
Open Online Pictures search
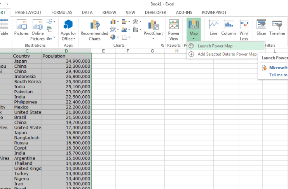pos(37,30)
